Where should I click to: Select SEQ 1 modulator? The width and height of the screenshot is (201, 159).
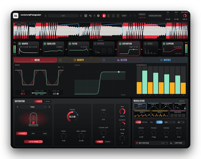[x=142, y=114]
